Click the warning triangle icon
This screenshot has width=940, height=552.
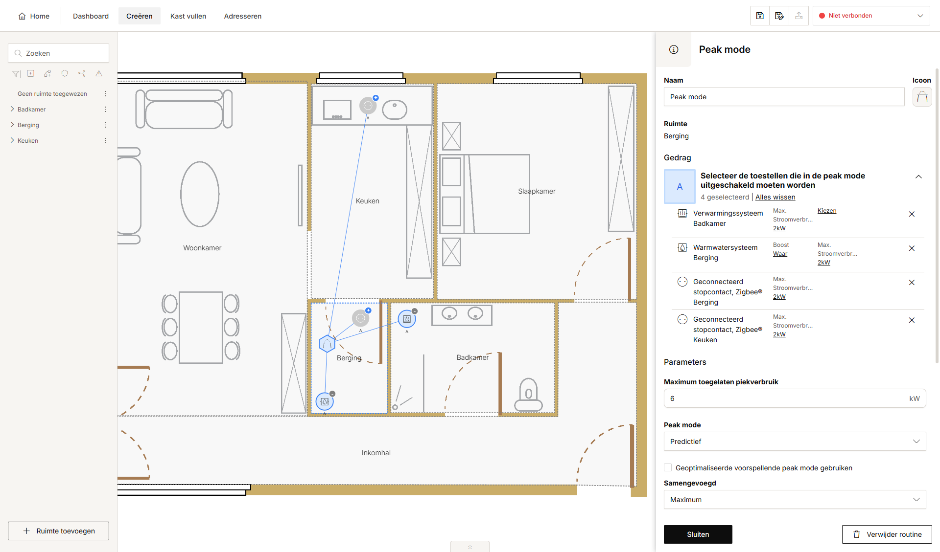pyautogui.click(x=99, y=73)
